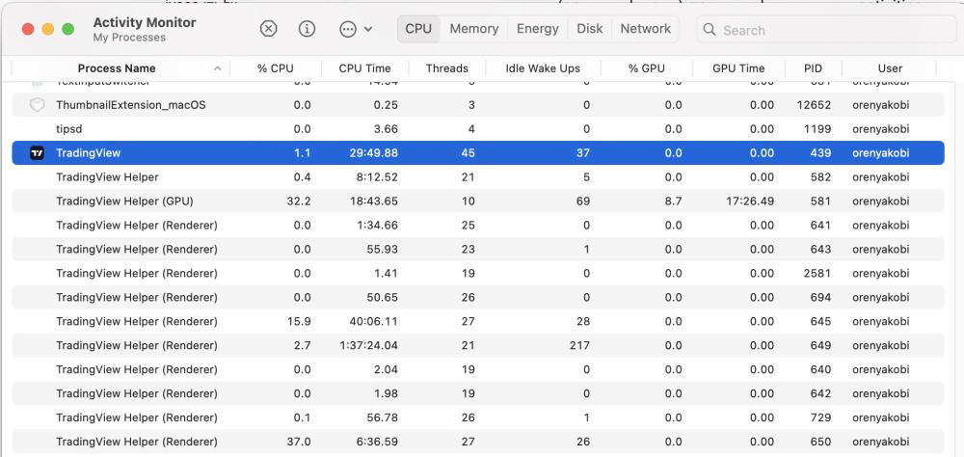Click the 45 threads value for TradingView
The width and height of the screenshot is (964, 457).
(468, 153)
